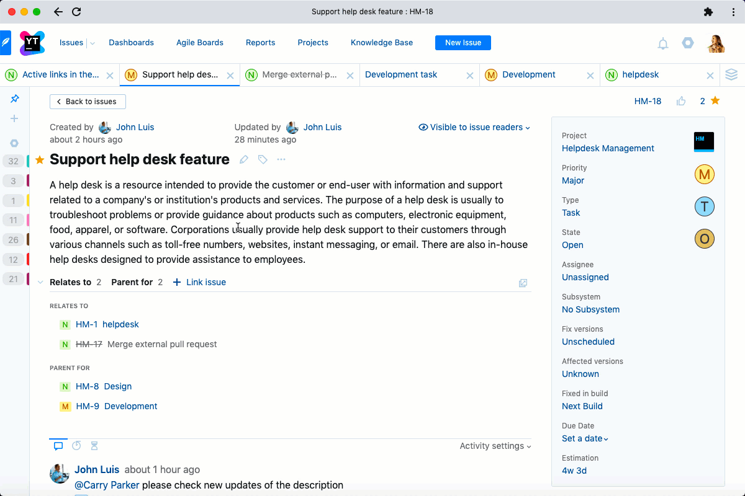Click the stacked layers icon after the tabs
The image size is (745, 496).
(x=731, y=75)
